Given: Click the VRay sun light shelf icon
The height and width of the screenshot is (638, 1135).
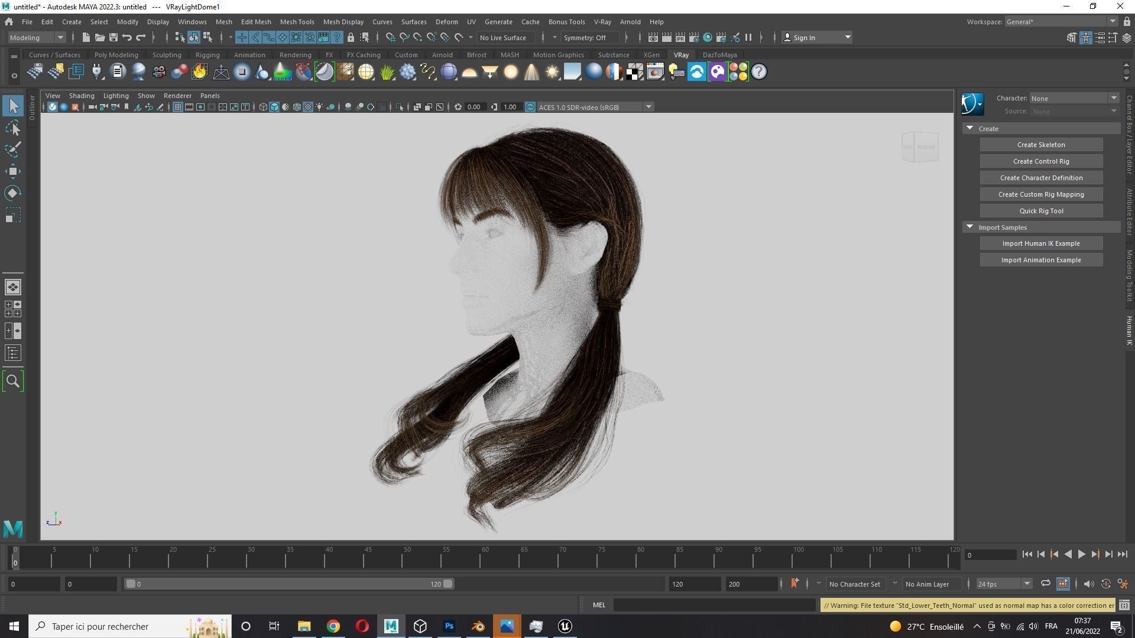Looking at the screenshot, I should click(x=552, y=72).
